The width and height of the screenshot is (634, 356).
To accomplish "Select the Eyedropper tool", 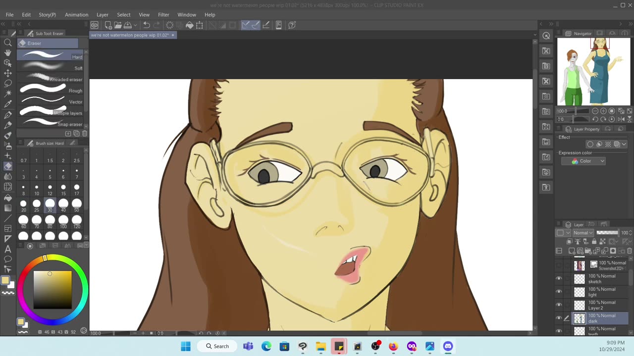I will click(8, 104).
